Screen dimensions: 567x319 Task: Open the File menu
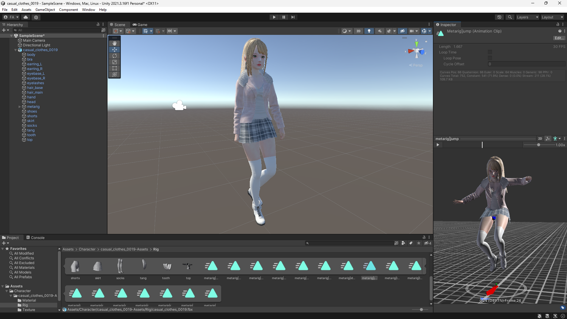[x=5, y=10]
